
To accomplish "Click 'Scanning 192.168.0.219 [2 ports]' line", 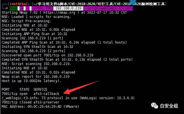I will (x=33, y=51).
